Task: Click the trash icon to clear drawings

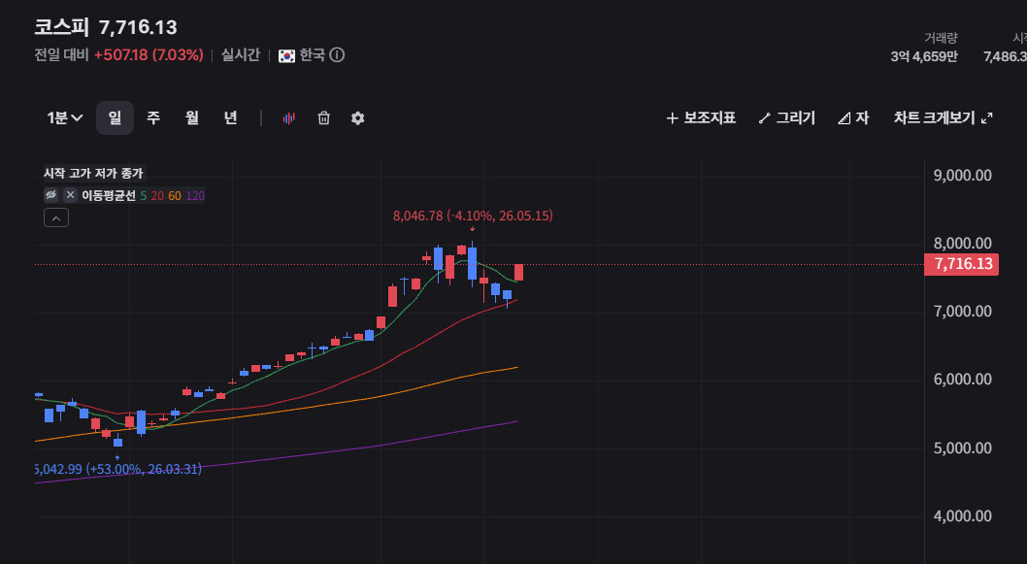Action: point(323,117)
